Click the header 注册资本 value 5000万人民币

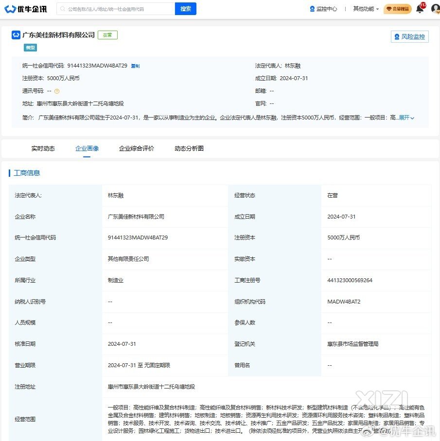point(63,78)
